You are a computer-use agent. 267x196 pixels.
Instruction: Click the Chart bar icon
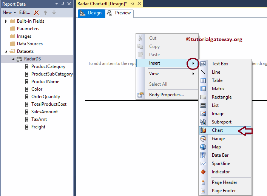tap(203, 130)
